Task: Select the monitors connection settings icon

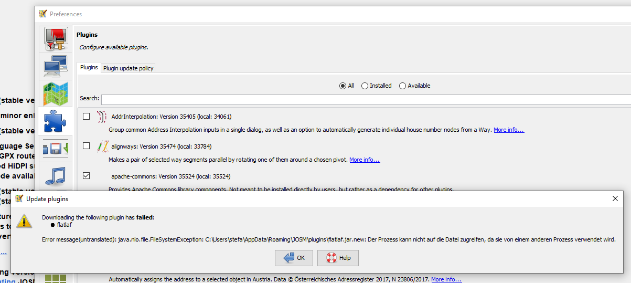Action: coord(55,66)
